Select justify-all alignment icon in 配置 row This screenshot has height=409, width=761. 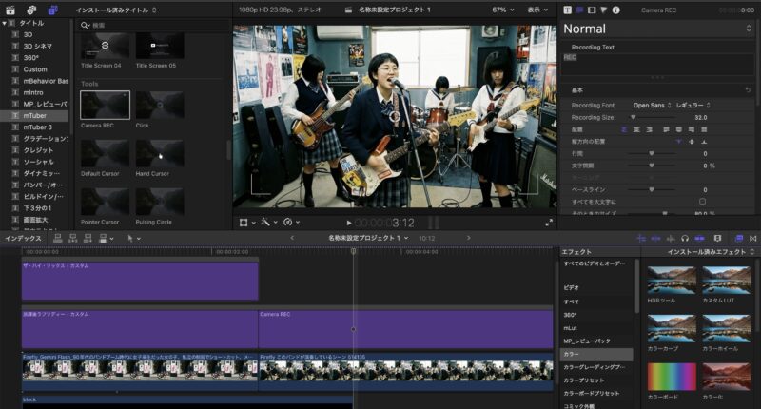(x=704, y=129)
